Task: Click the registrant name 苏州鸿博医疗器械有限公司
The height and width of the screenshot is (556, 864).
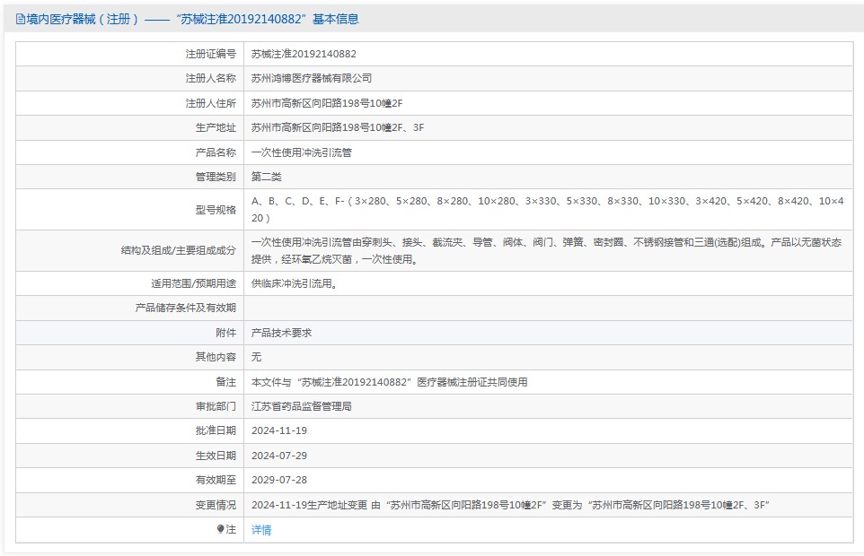Action: (311, 79)
